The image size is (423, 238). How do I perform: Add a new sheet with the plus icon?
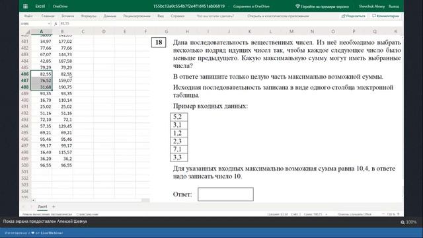tap(54, 207)
